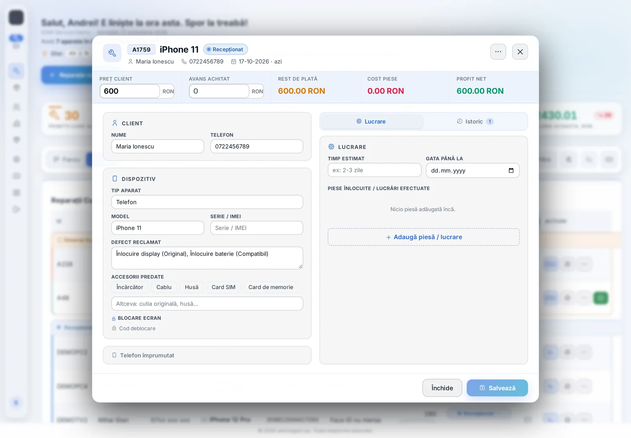Click the Defect reclamat text area

click(207, 258)
